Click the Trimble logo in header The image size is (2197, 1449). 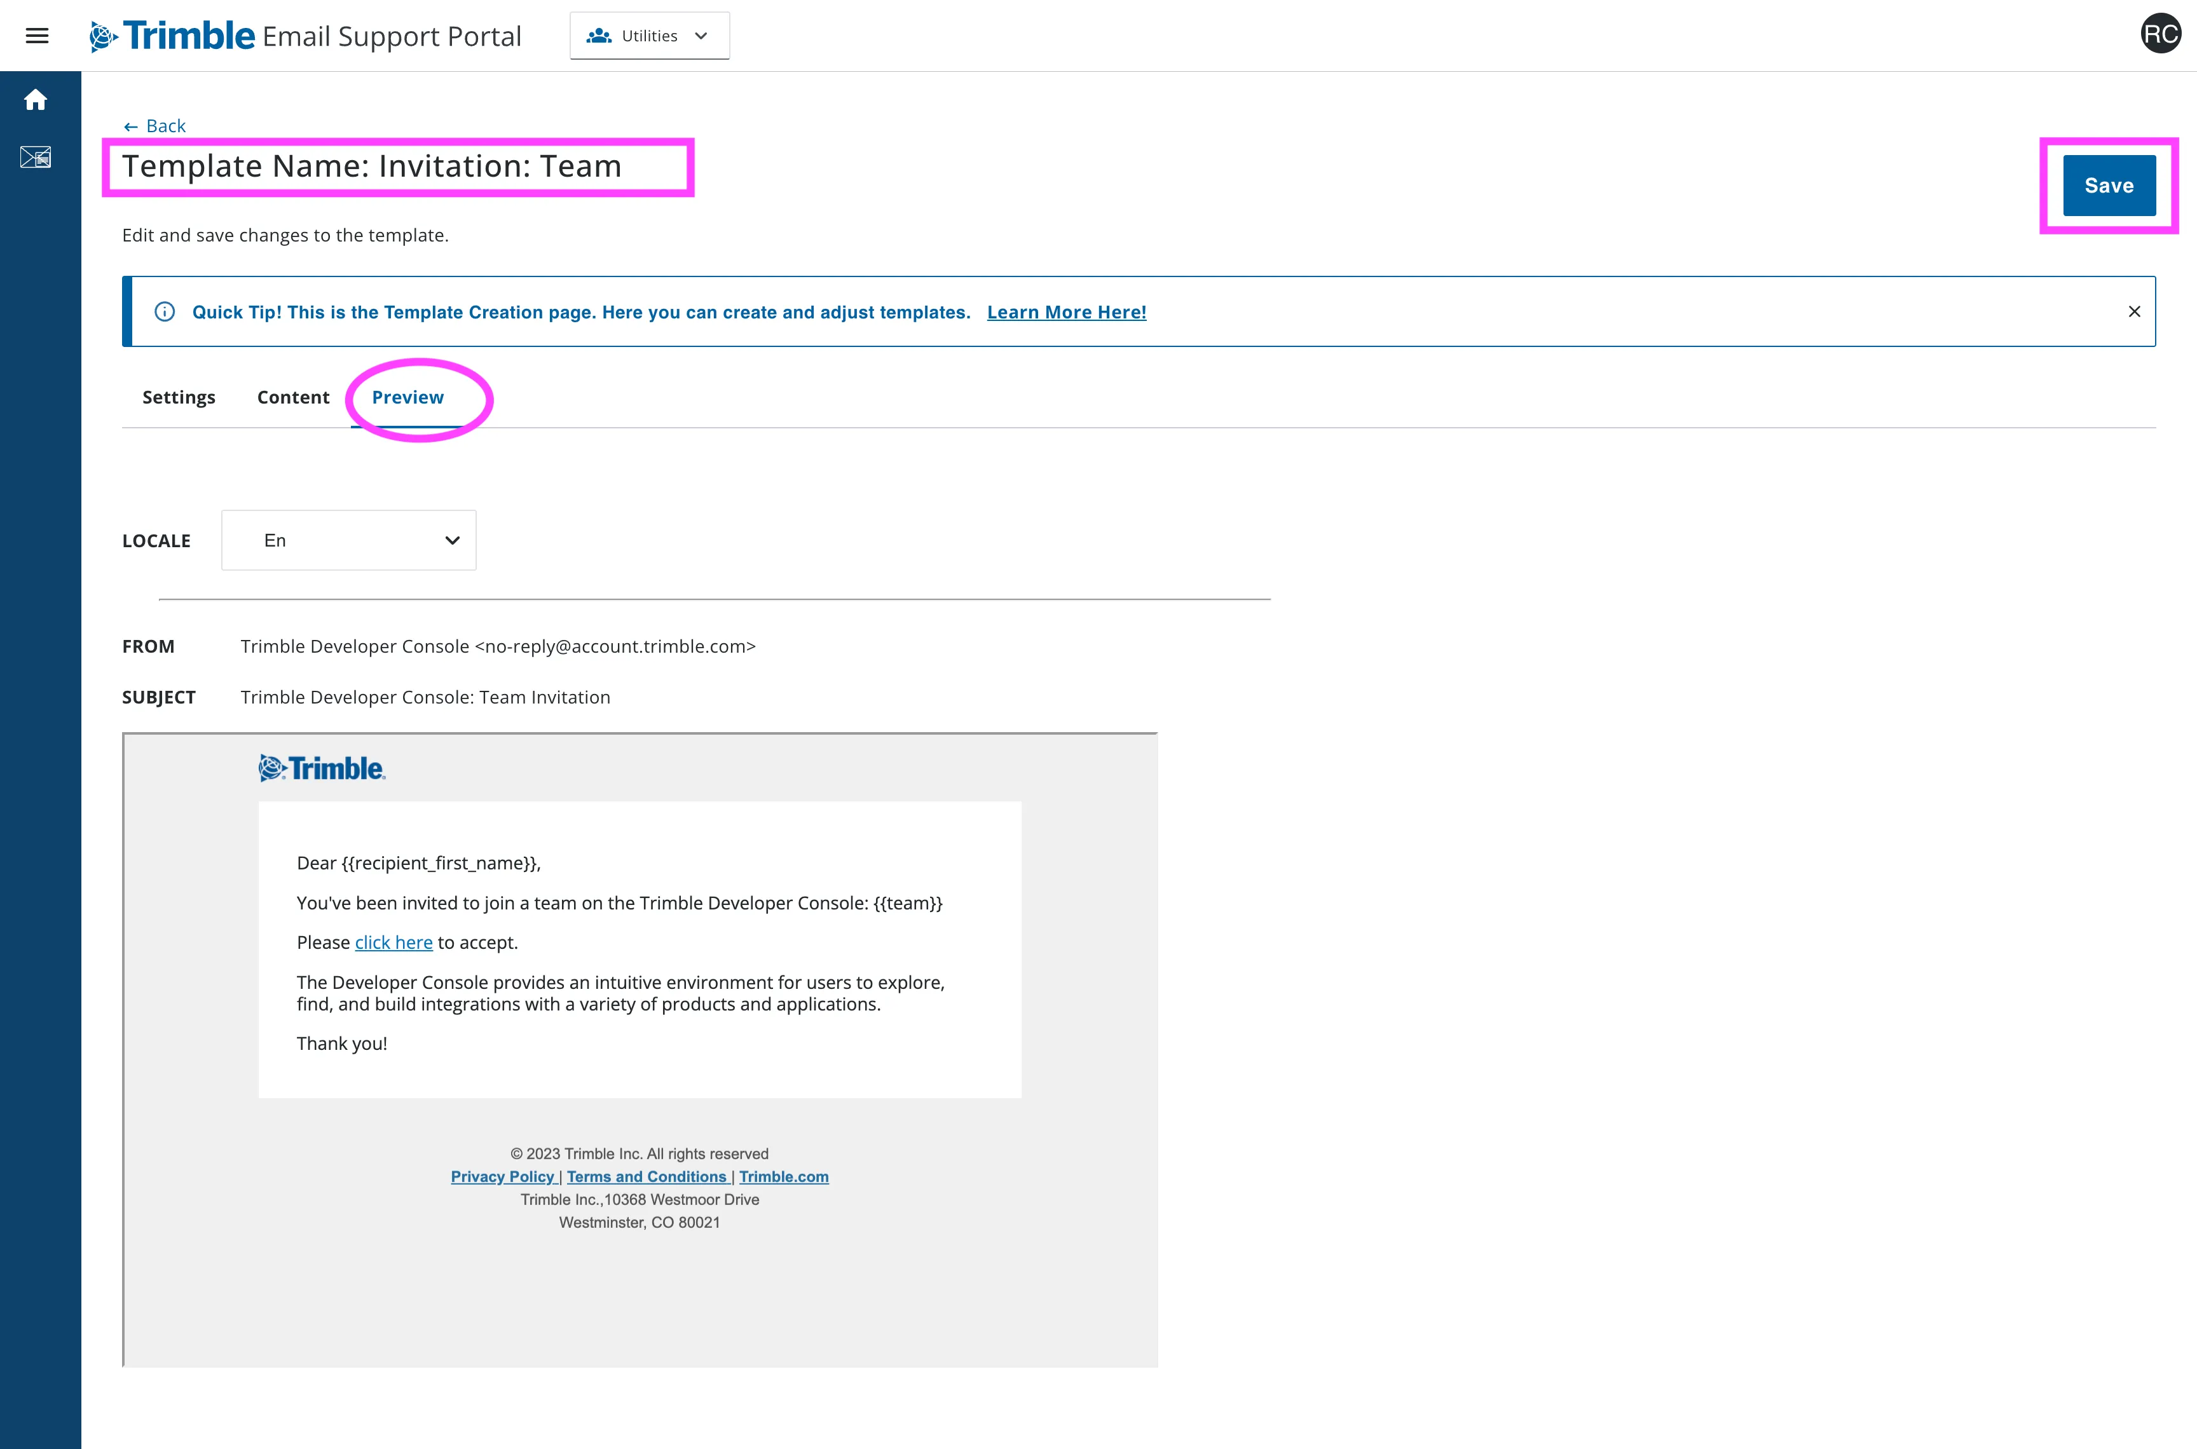point(172,36)
